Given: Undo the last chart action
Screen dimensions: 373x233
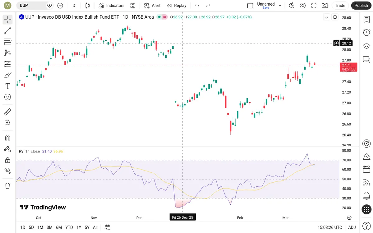Looking at the screenshot, I should (197, 6).
